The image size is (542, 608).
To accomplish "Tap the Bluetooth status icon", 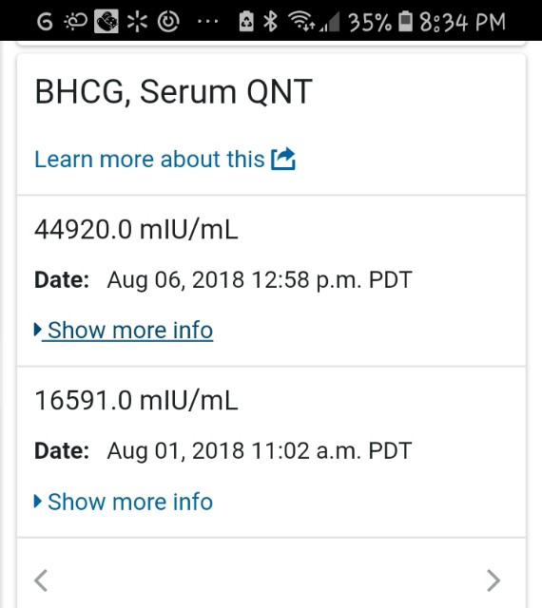I will 270,21.
